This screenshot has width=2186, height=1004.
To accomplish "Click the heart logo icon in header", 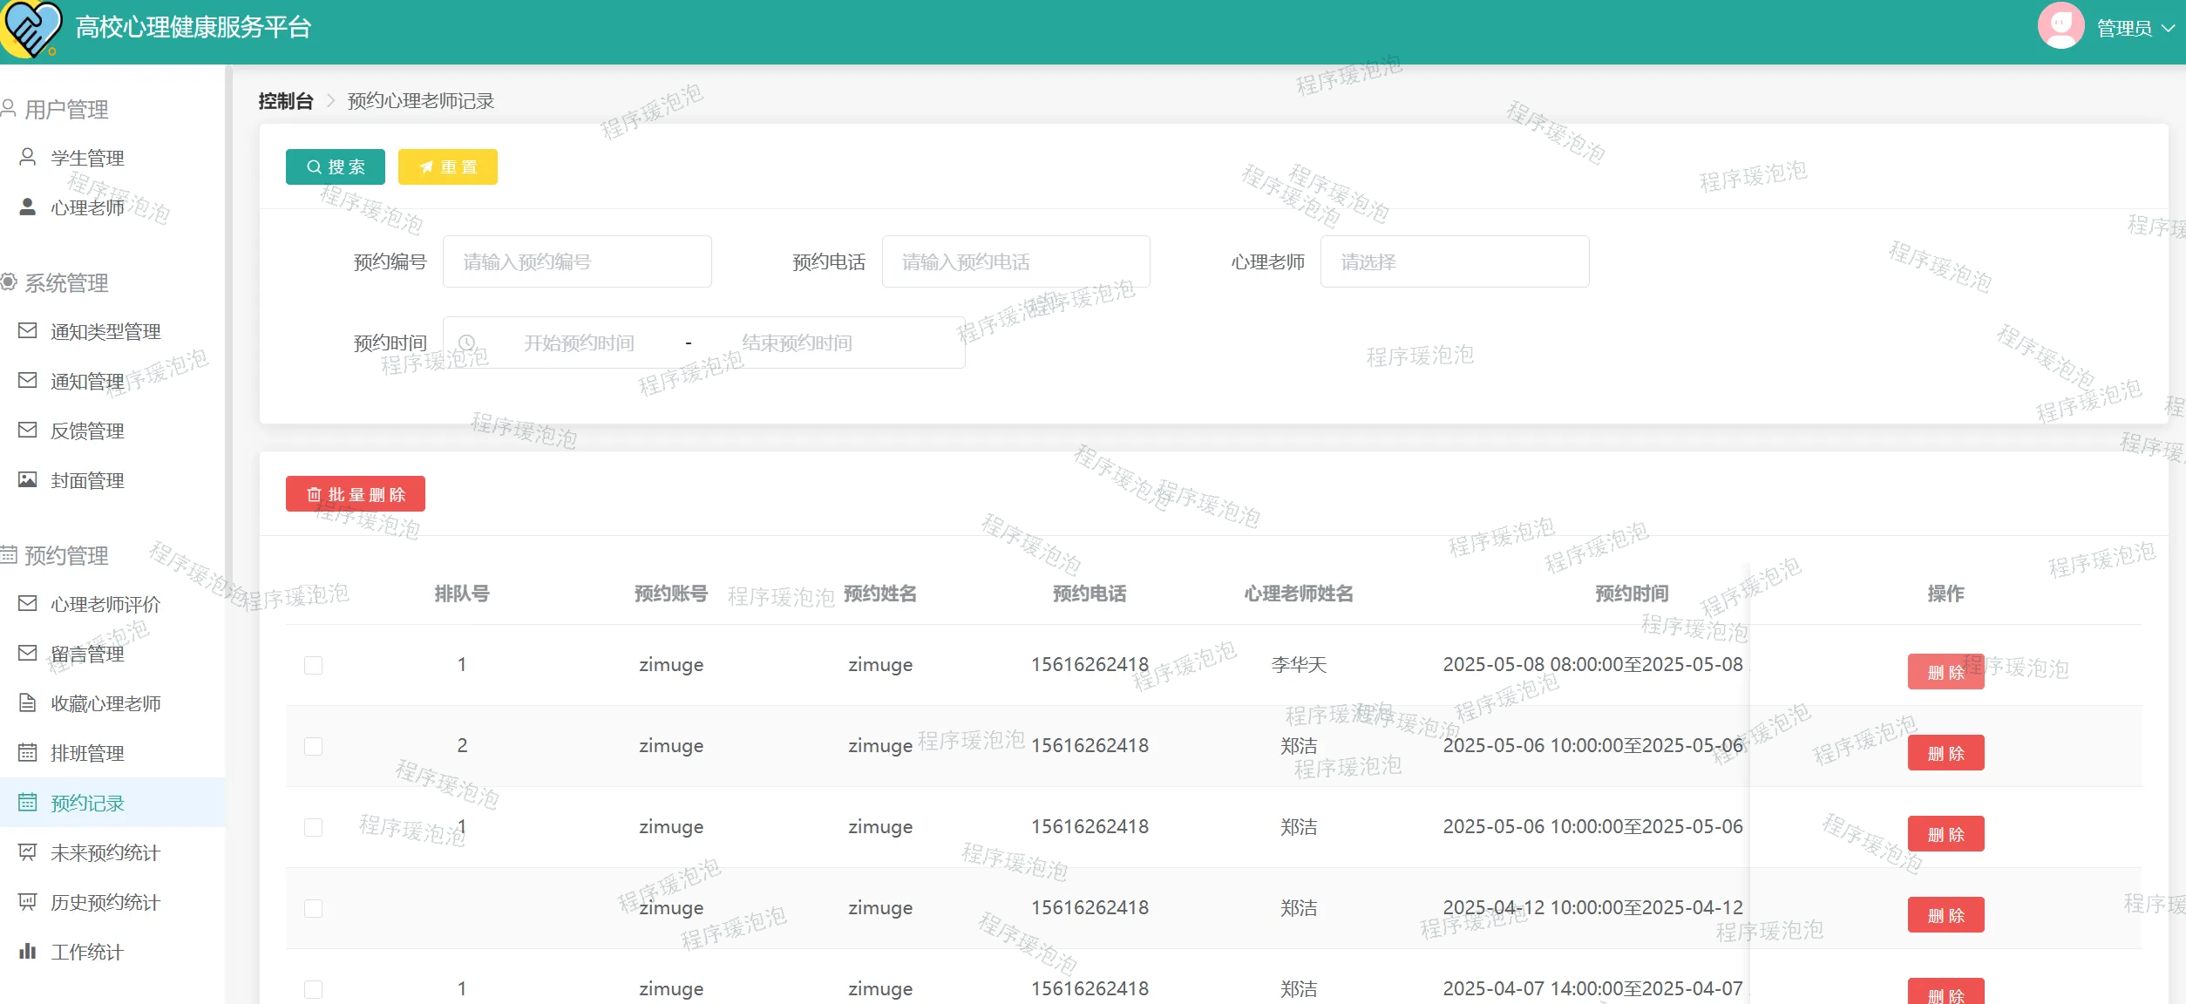I will pos(31,29).
